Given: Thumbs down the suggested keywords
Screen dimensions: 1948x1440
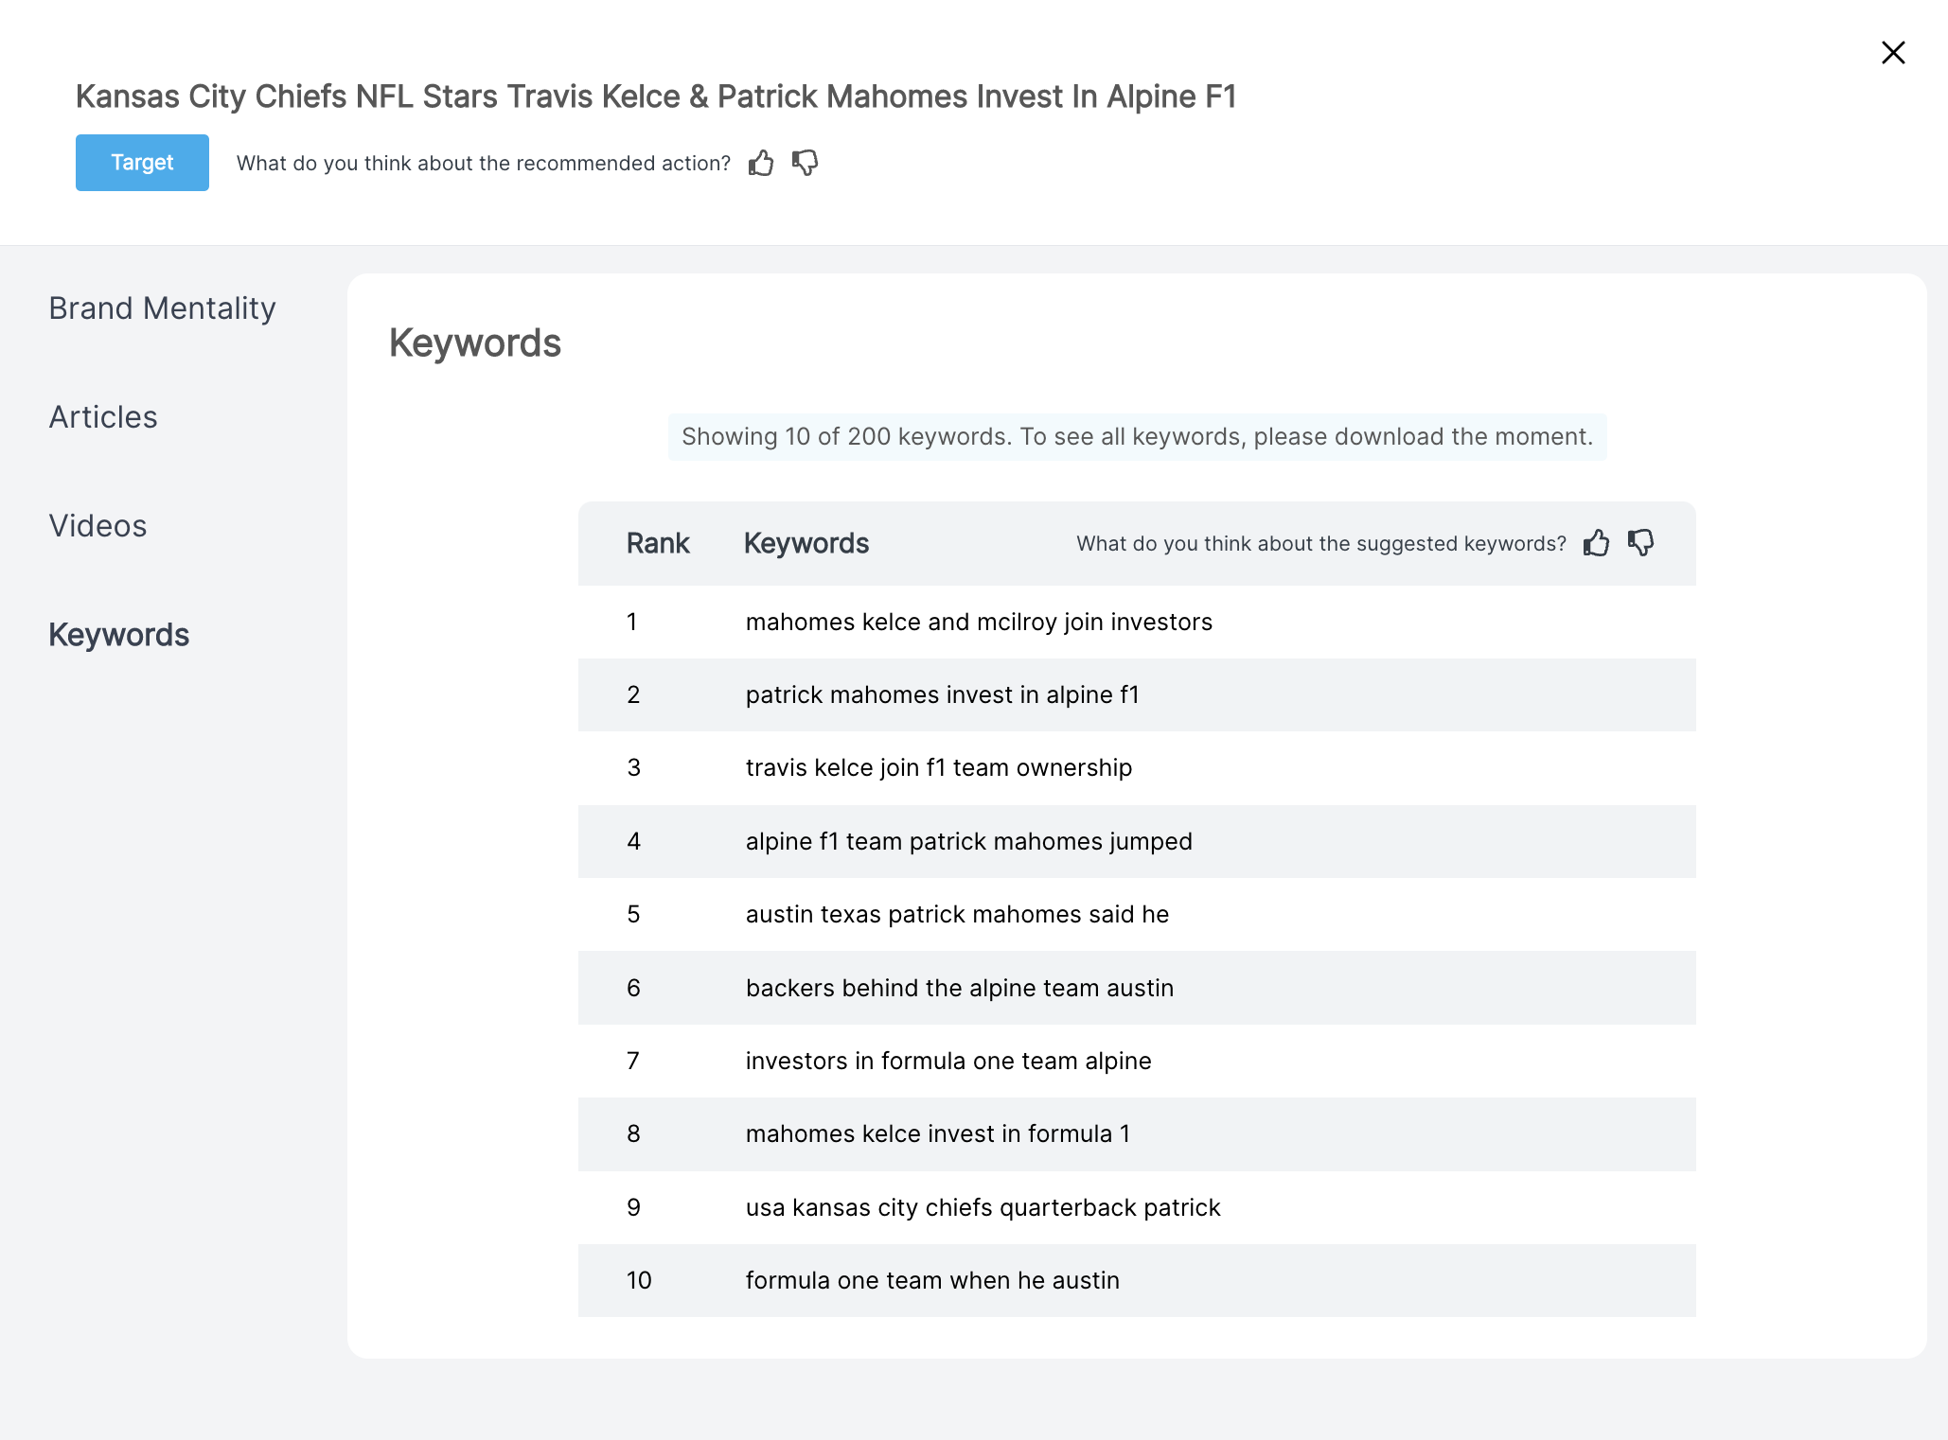Looking at the screenshot, I should click(x=1640, y=543).
